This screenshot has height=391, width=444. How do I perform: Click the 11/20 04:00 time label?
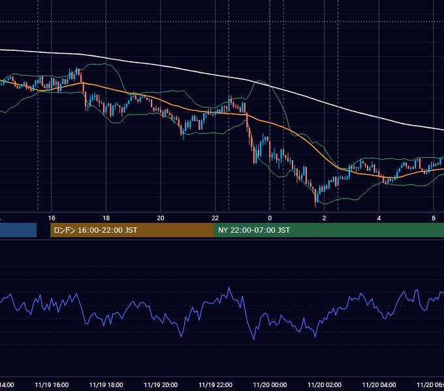coord(379,384)
